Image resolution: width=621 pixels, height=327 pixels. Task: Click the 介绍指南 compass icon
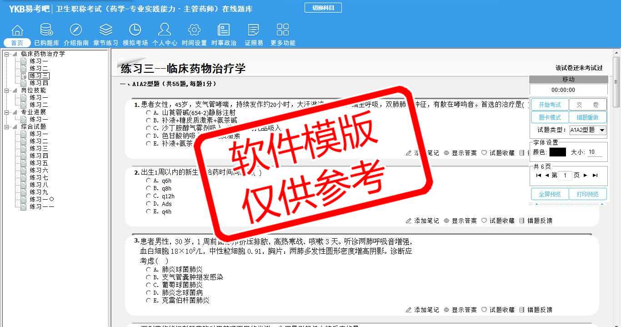[76, 30]
